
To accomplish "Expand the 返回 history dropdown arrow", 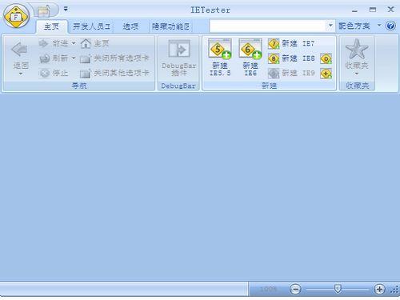I will pos(21,74).
